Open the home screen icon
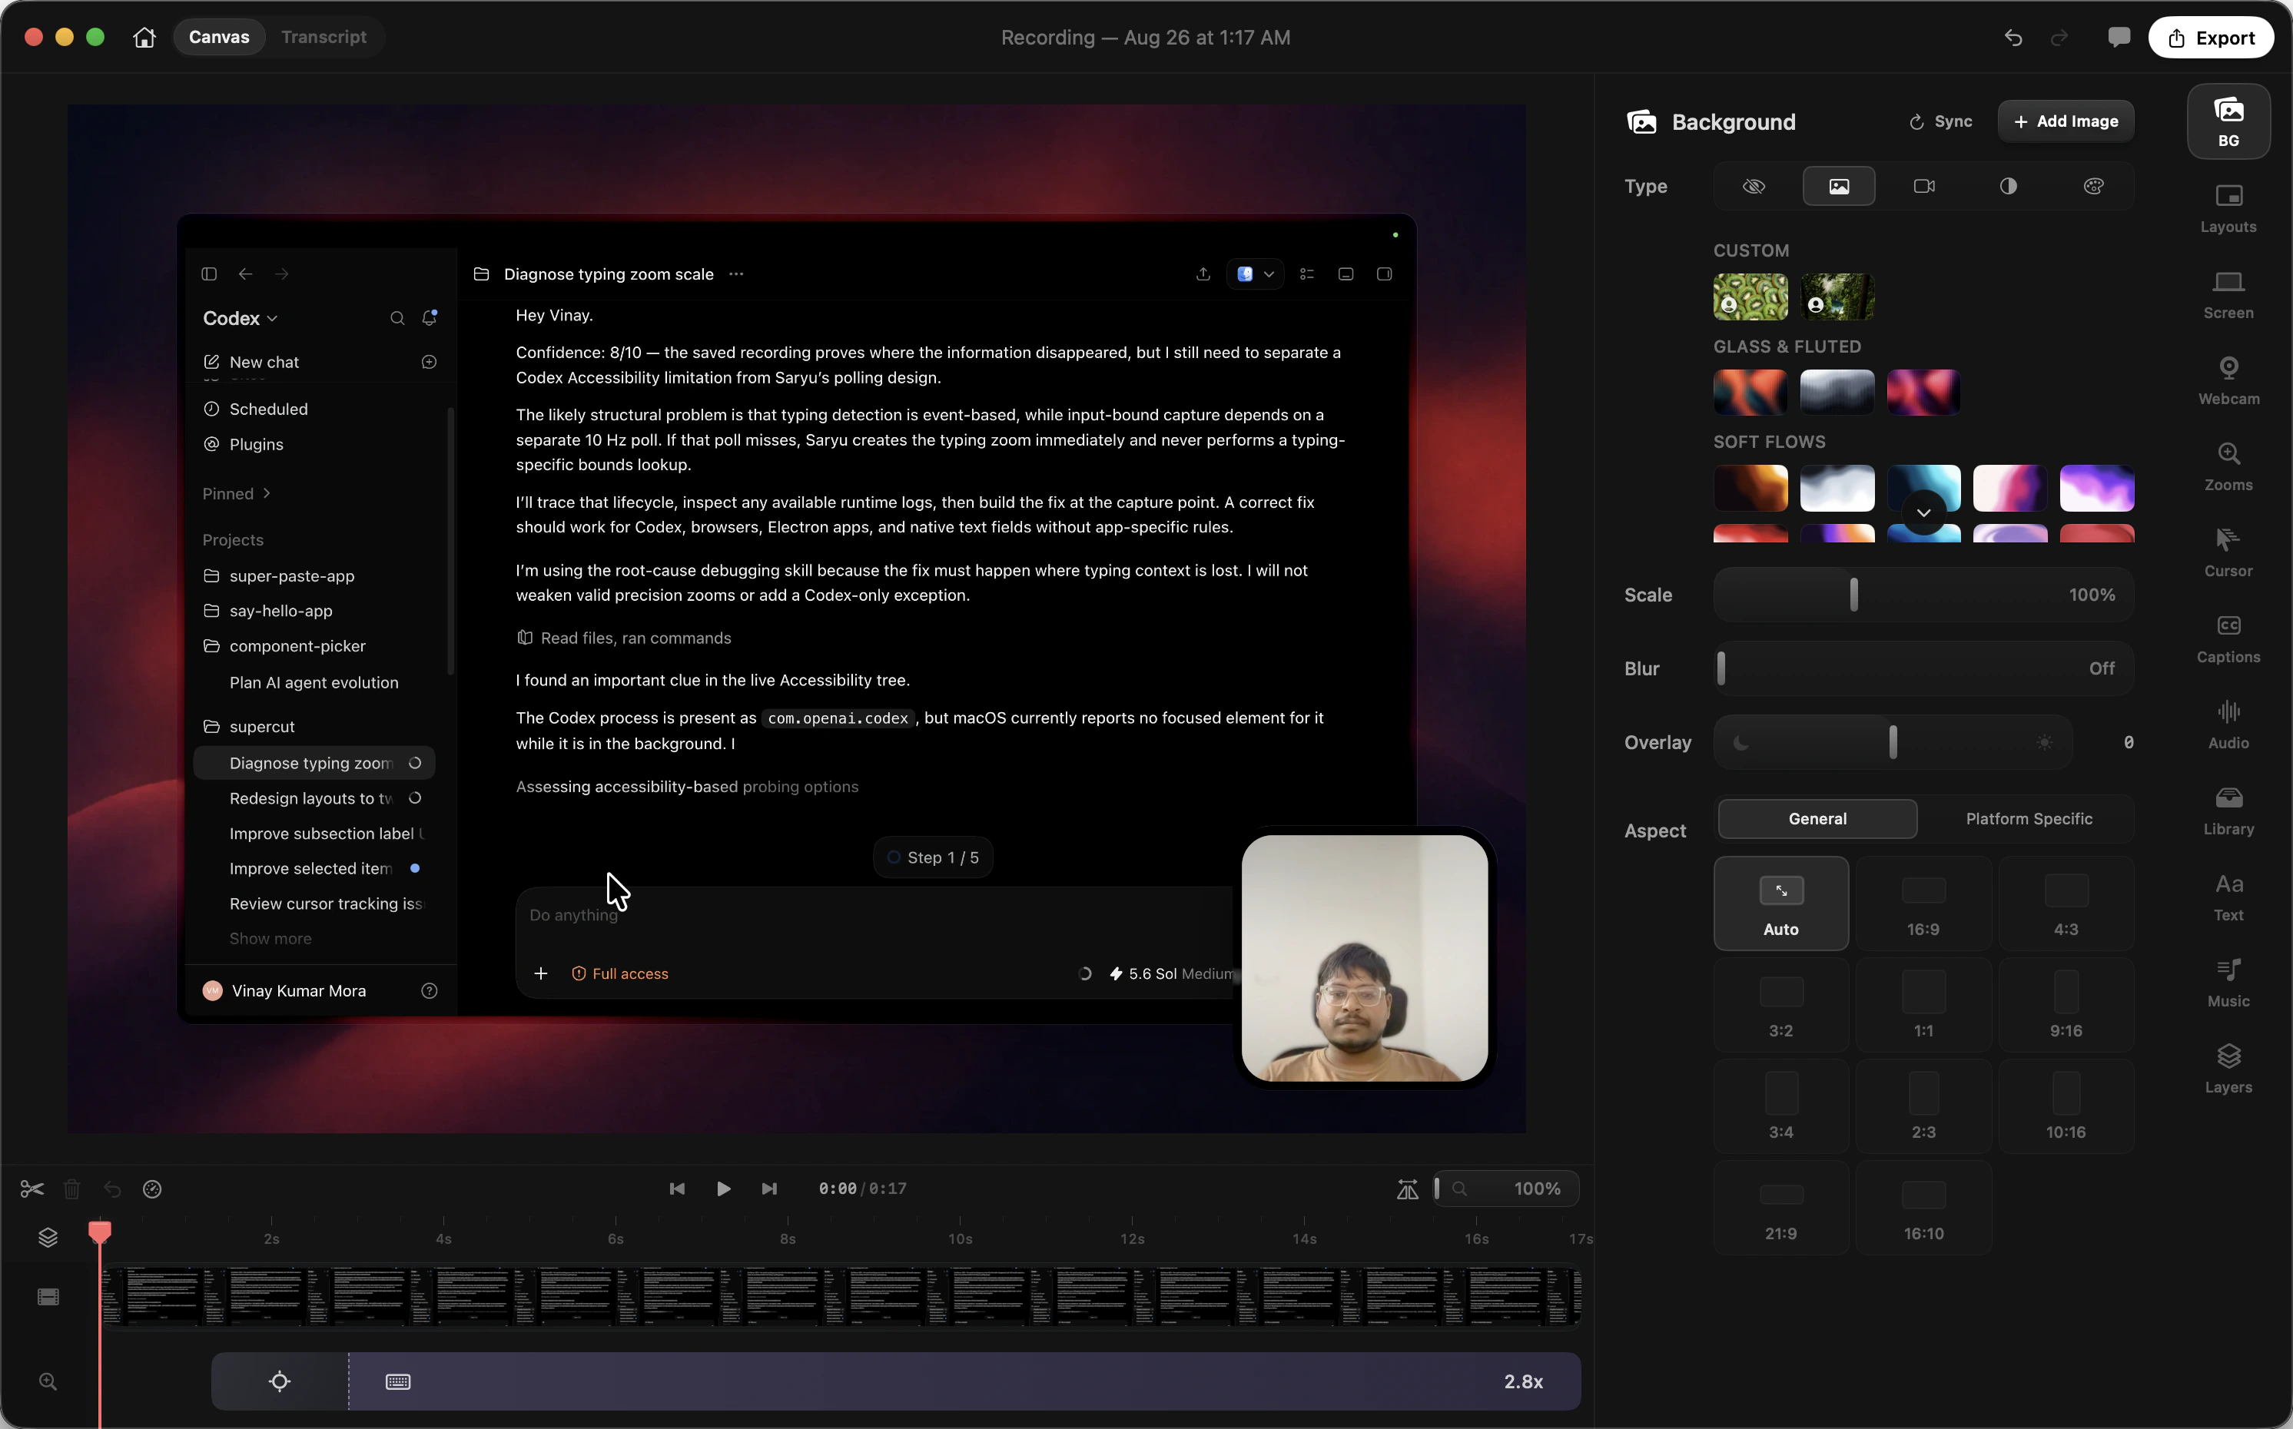The height and width of the screenshot is (1429, 2293). pyautogui.click(x=144, y=37)
